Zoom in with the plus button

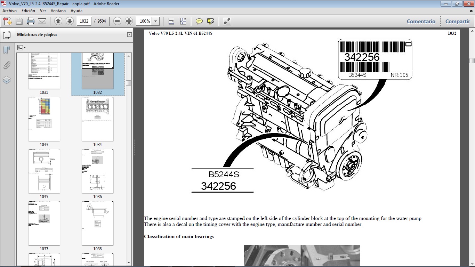[x=129, y=21]
